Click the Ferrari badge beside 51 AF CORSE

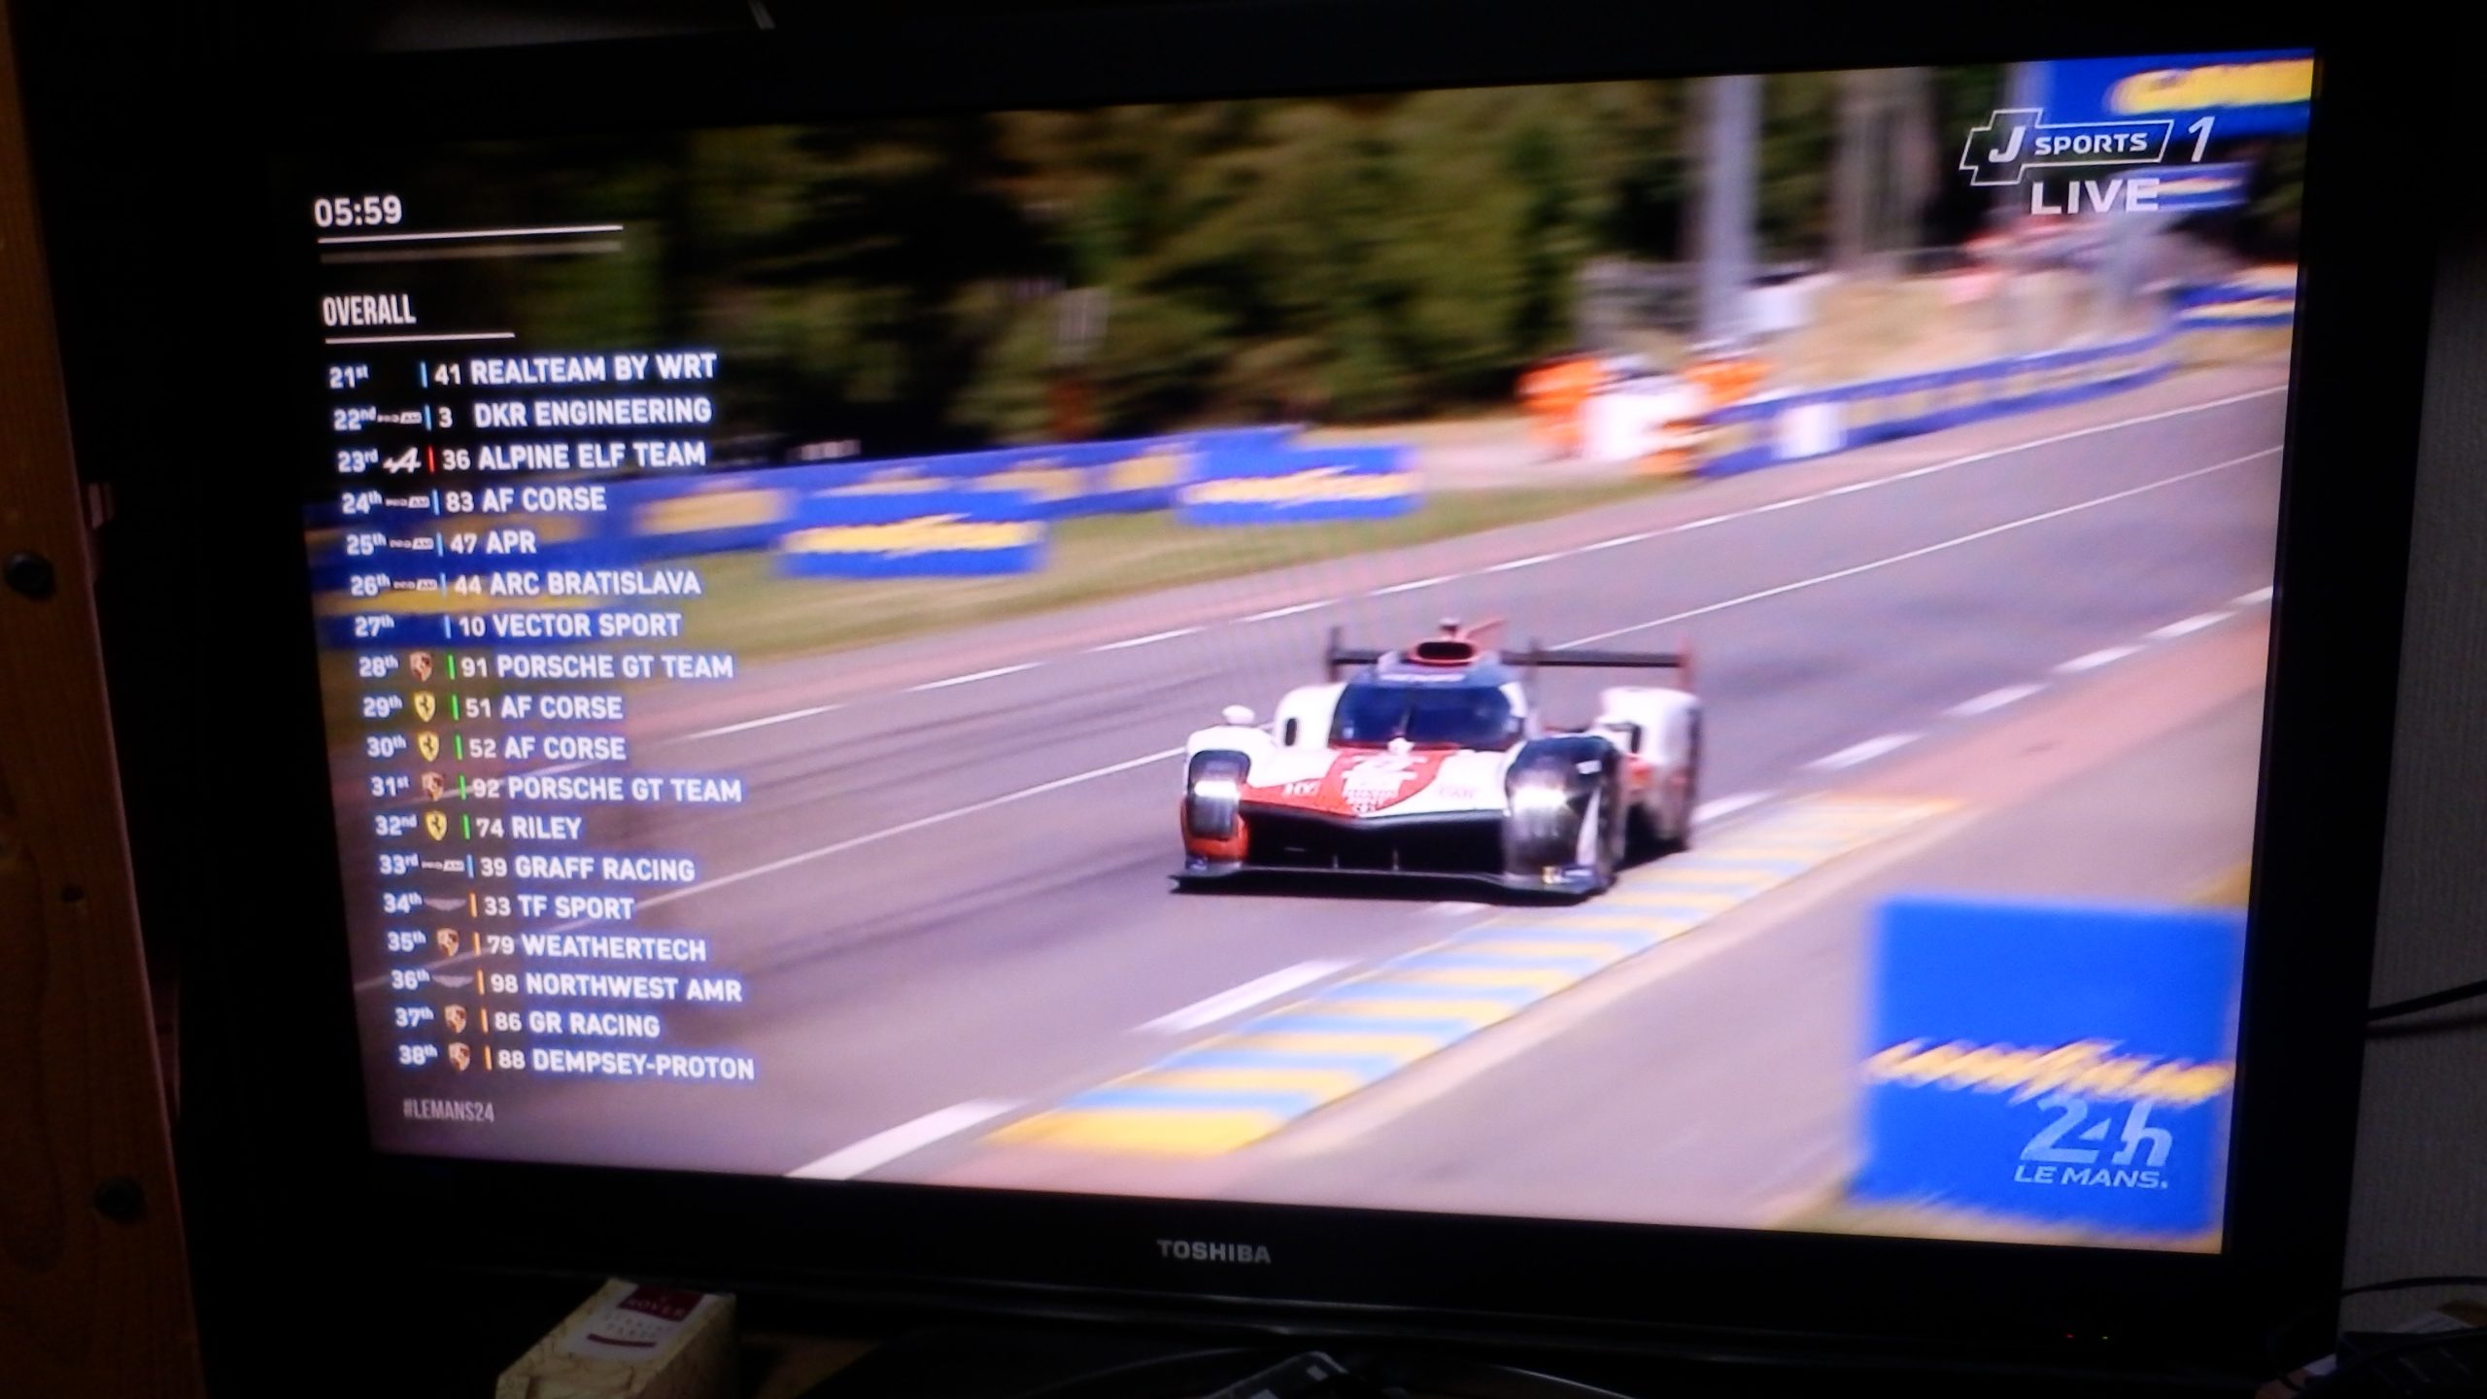pyautogui.click(x=425, y=707)
